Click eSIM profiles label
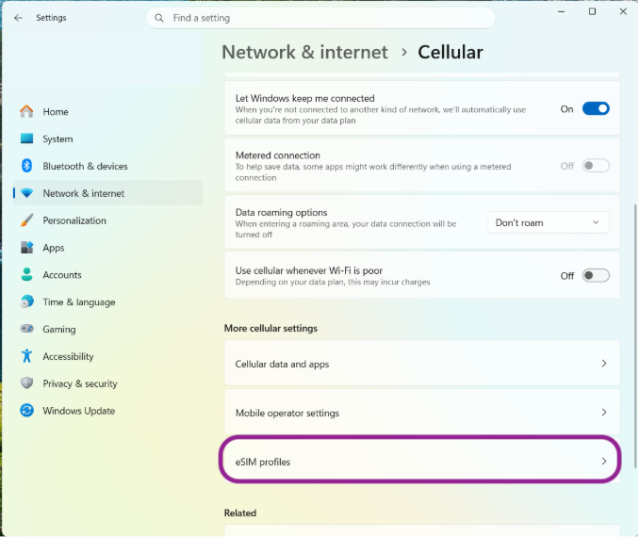The width and height of the screenshot is (639, 537). click(x=263, y=462)
